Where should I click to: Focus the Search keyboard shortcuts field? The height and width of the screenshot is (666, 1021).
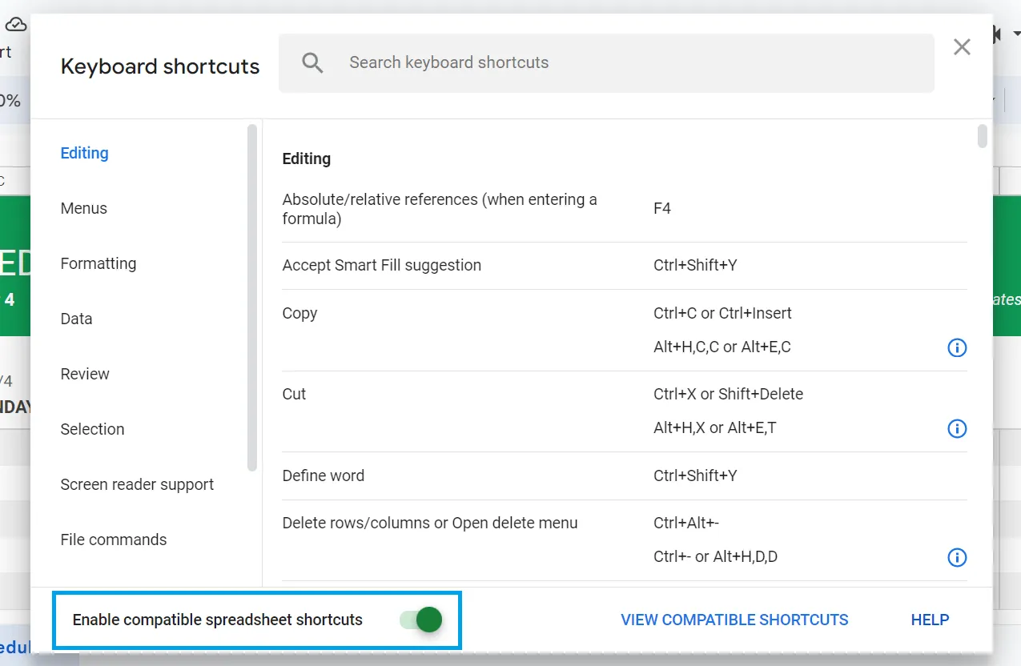pos(606,63)
